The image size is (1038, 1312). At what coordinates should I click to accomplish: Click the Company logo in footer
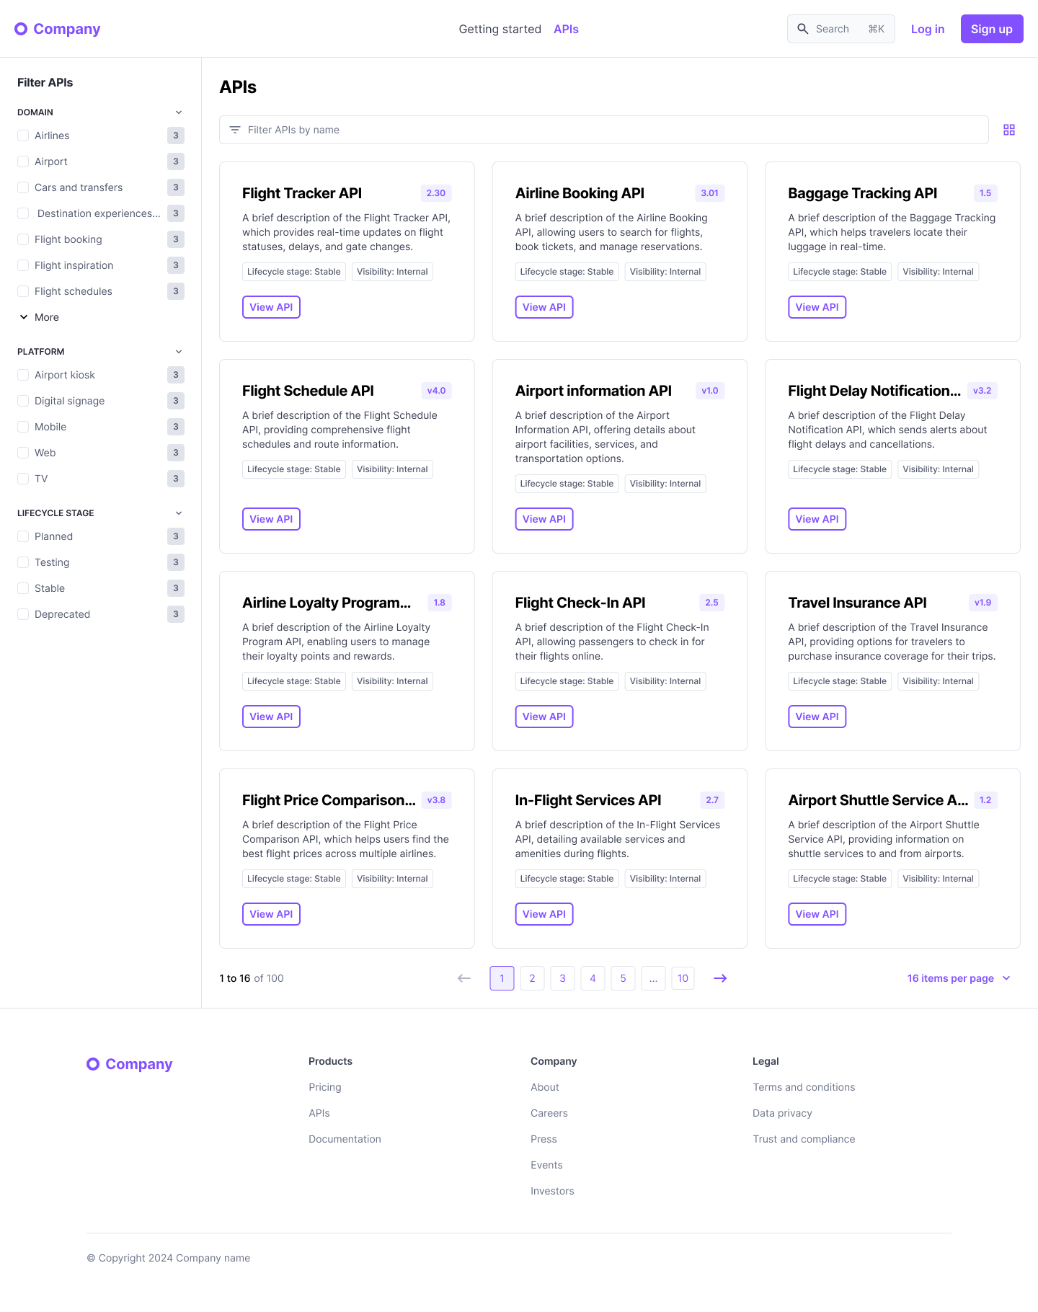click(x=130, y=1064)
